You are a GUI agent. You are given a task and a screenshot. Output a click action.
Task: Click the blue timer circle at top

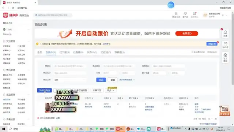click(171, 5)
